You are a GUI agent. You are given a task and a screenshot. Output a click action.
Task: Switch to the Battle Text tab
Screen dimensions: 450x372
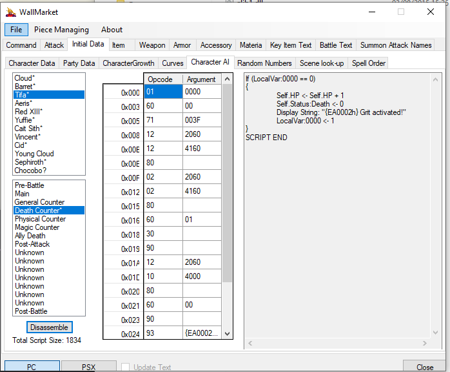(x=336, y=45)
